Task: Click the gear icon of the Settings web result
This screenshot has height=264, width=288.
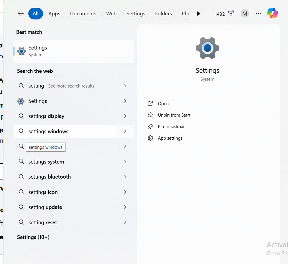Action: click(21, 101)
